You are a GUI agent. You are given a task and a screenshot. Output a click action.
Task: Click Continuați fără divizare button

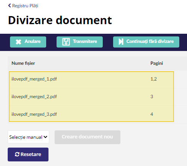click(x=146, y=42)
